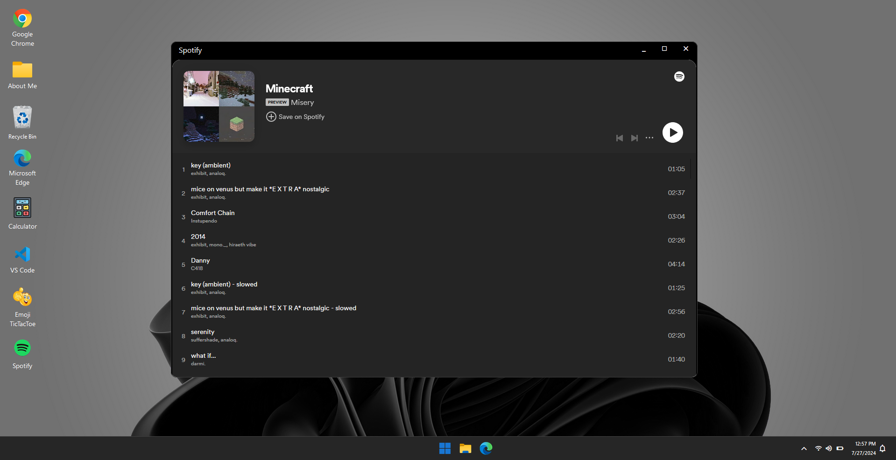This screenshot has width=896, height=460.
Task: Close the Spotify window
Action: coord(686,49)
